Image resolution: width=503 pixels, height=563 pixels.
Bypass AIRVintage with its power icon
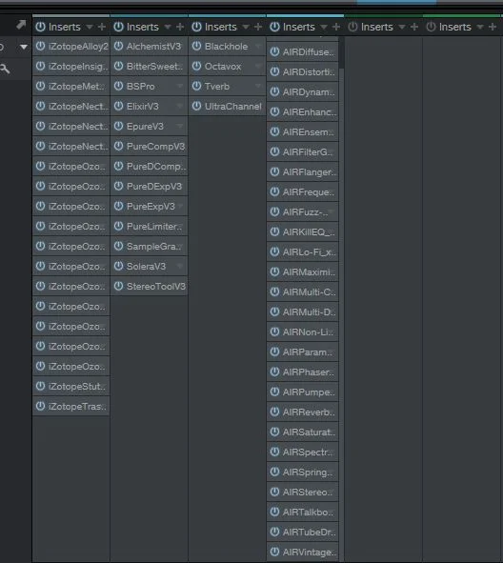point(274,553)
